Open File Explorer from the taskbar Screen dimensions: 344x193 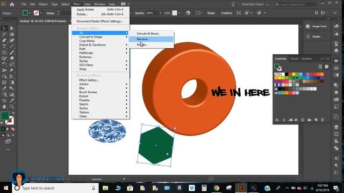[x=105, y=188]
